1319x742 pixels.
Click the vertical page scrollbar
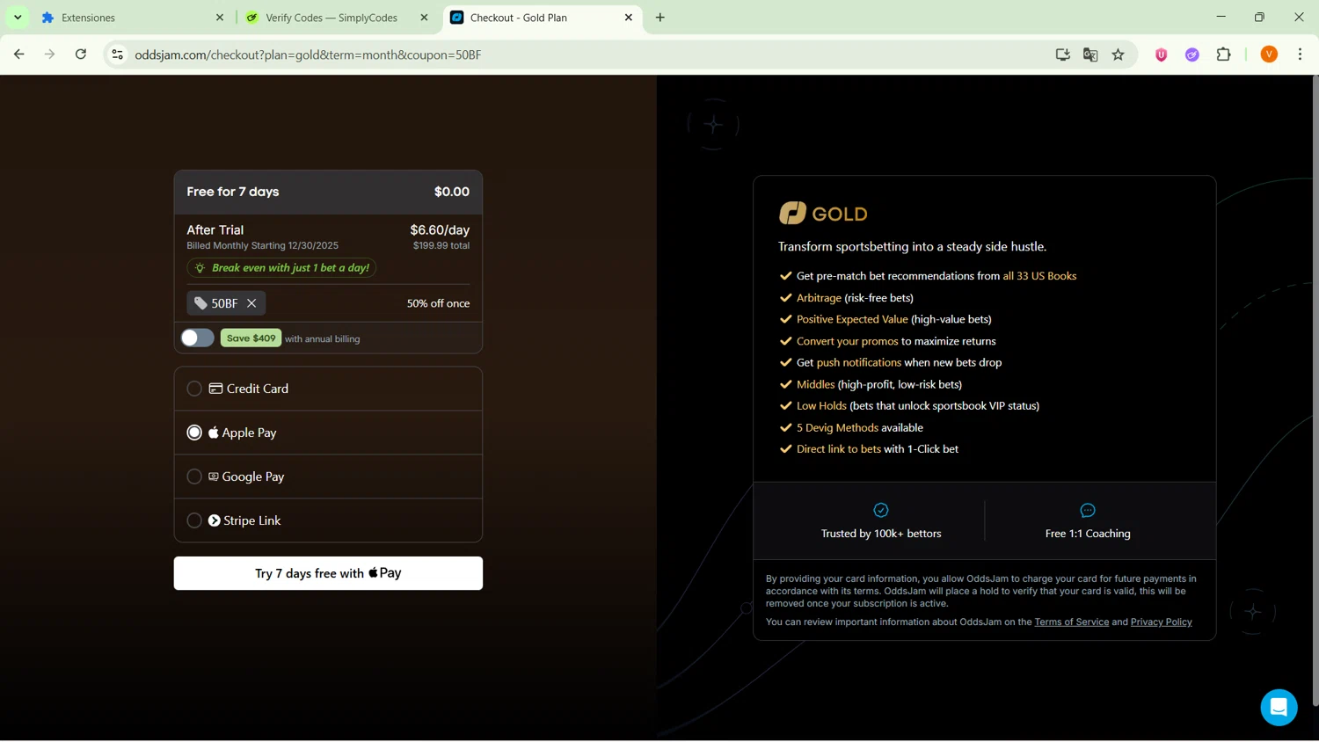[x=1315, y=391]
